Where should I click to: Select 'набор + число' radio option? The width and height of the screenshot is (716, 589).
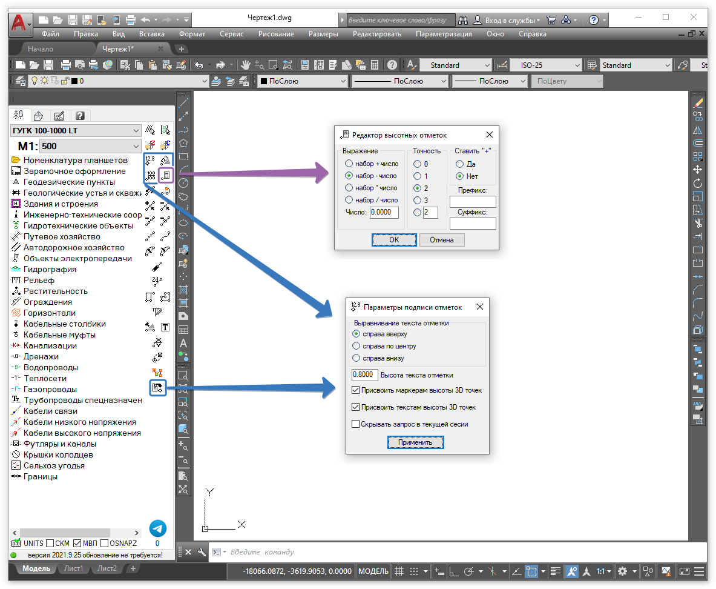pyautogui.click(x=348, y=164)
